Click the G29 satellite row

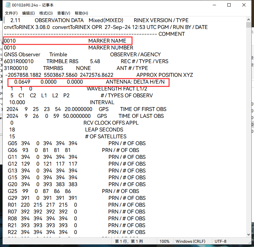point(77,198)
